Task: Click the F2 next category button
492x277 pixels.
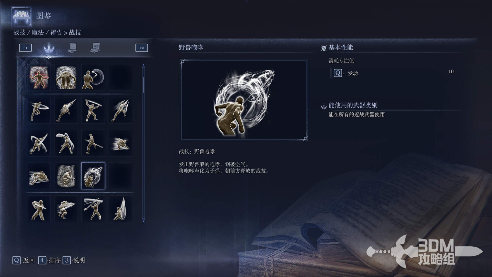Action: point(142,48)
